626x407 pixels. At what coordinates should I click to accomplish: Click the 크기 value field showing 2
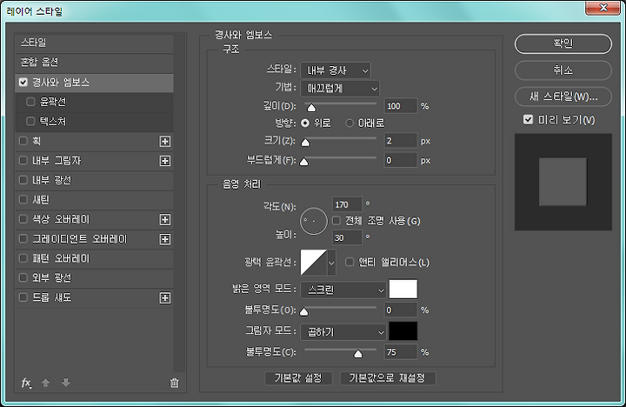click(401, 141)
